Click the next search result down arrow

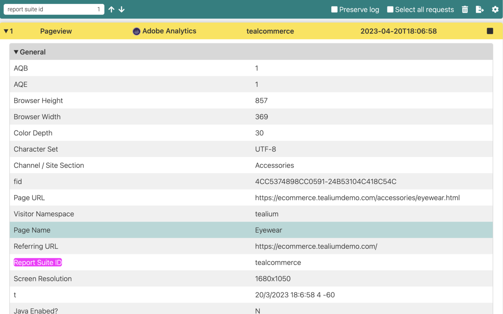[122, 9]
